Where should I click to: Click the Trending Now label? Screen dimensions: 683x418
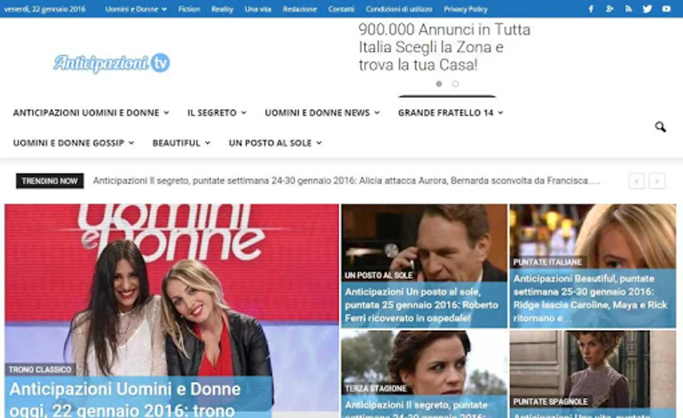point(50,181)
